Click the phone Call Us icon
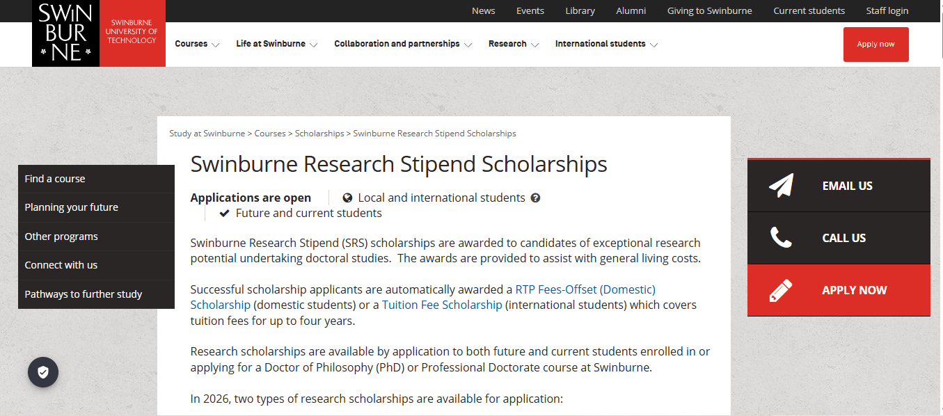This screenshot has height=416, width=943. click(781, 238)
